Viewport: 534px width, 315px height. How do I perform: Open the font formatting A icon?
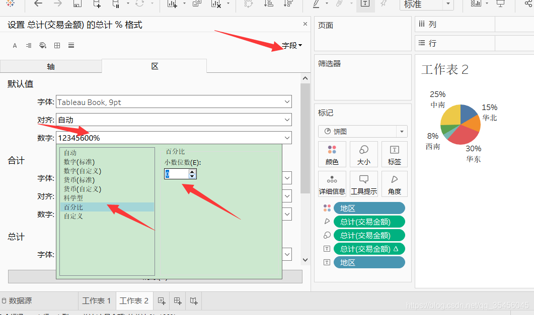pyautogui.click(x=15, y=46)
